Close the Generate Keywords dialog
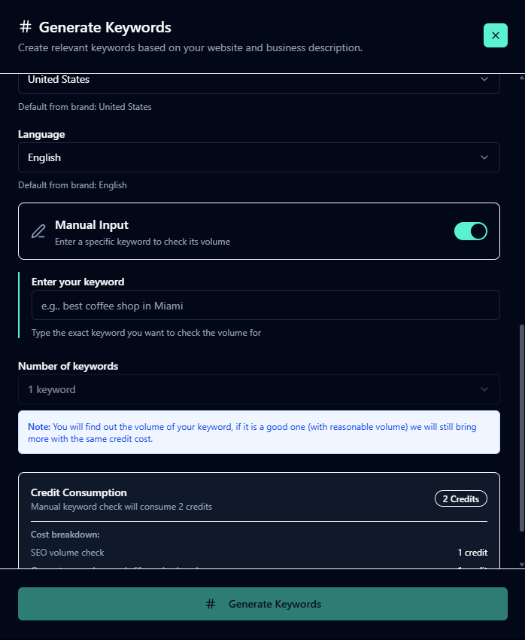 coord(495,35)
